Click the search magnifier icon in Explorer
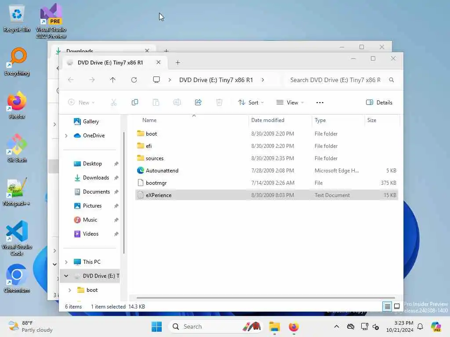 click(392, 80)
